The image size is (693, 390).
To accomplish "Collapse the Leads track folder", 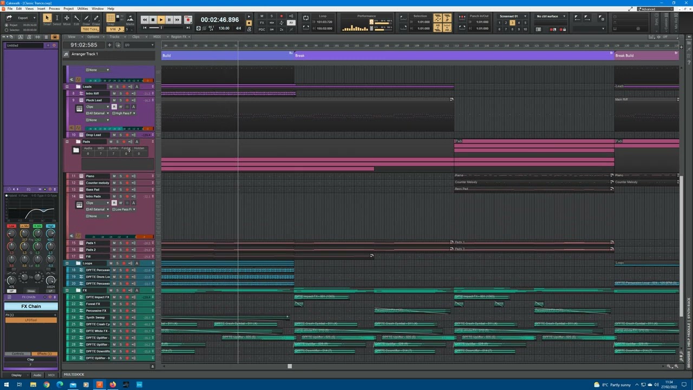I will 67,87.
